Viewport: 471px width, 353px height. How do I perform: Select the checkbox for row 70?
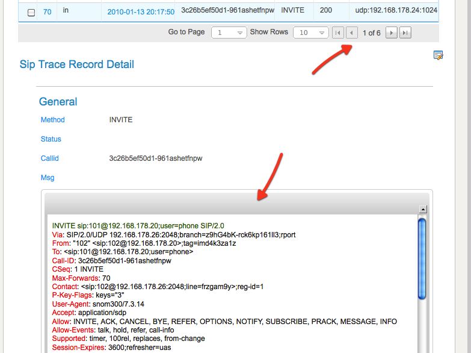point(31,12)
